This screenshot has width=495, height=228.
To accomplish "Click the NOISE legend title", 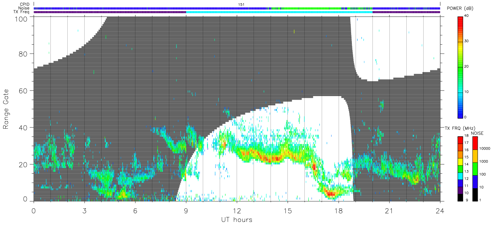I will pyautogui.click(x=478, y=133).
